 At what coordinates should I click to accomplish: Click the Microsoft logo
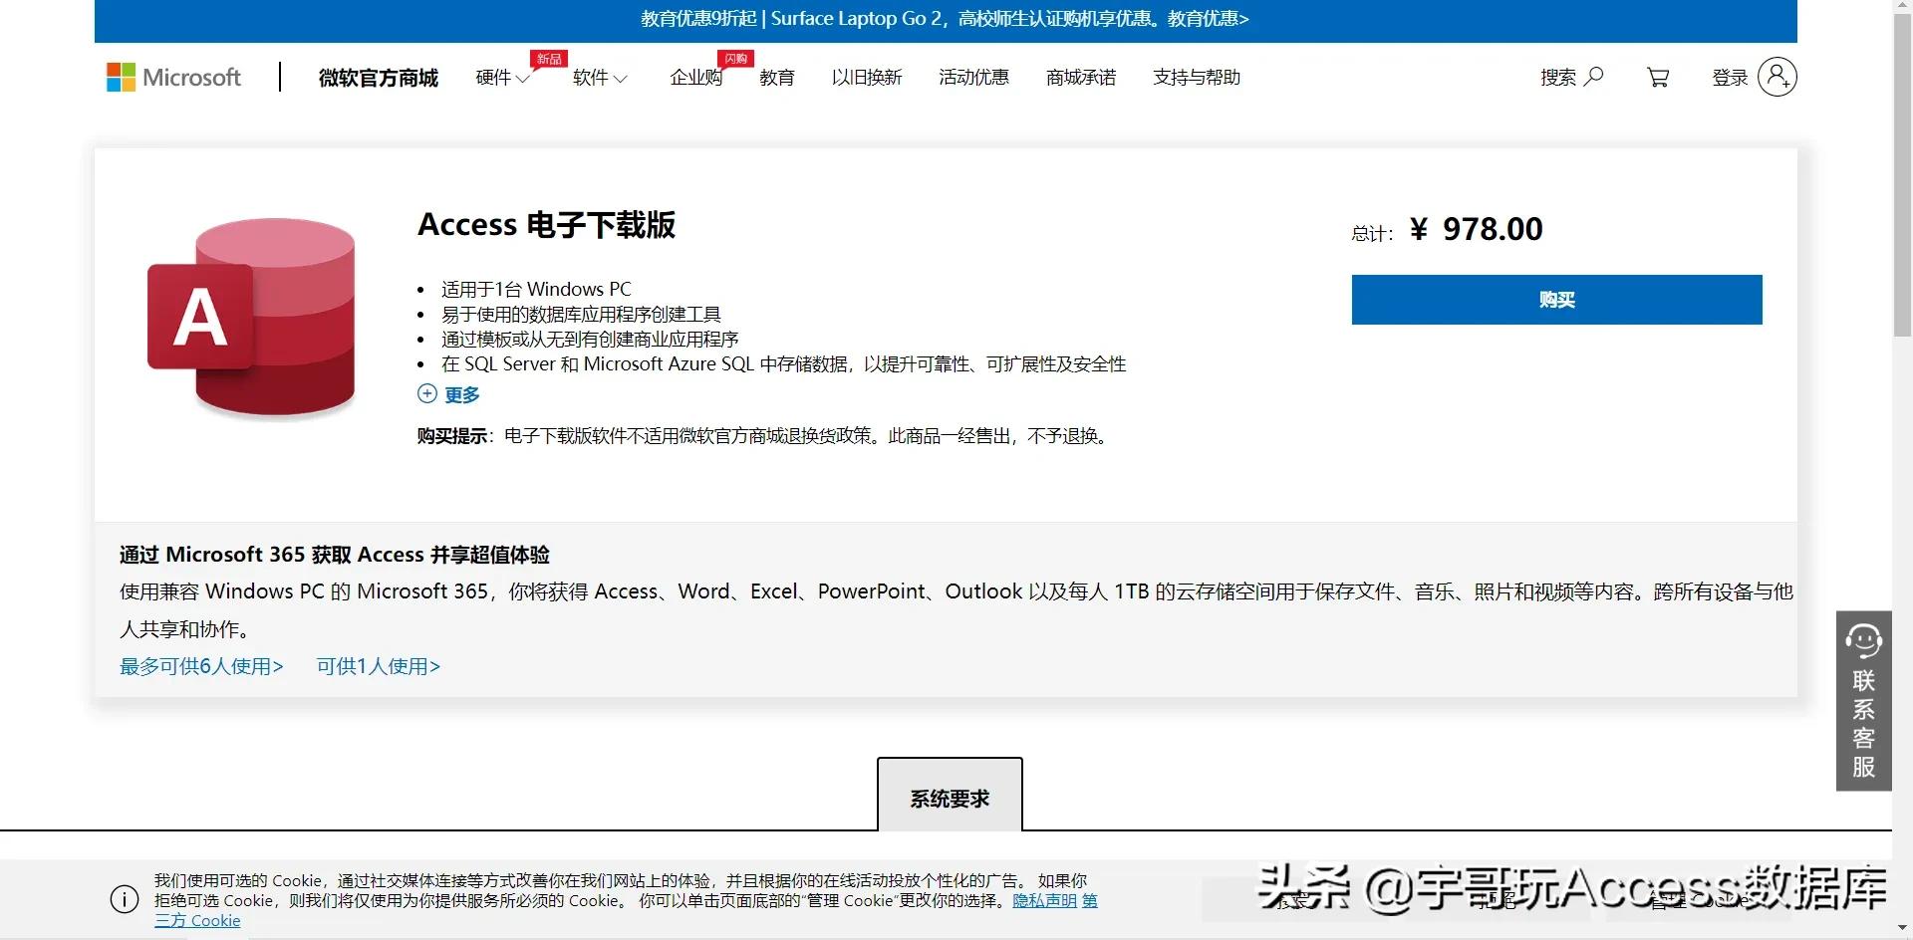click(173, 77)
